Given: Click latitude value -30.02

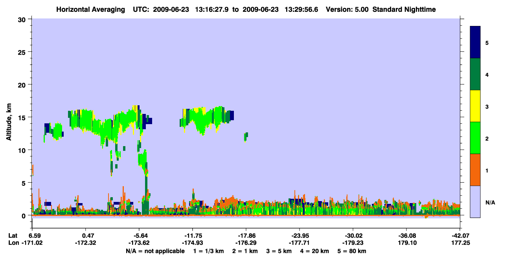Looking at the screenshot, I should (x=353, y=236).
